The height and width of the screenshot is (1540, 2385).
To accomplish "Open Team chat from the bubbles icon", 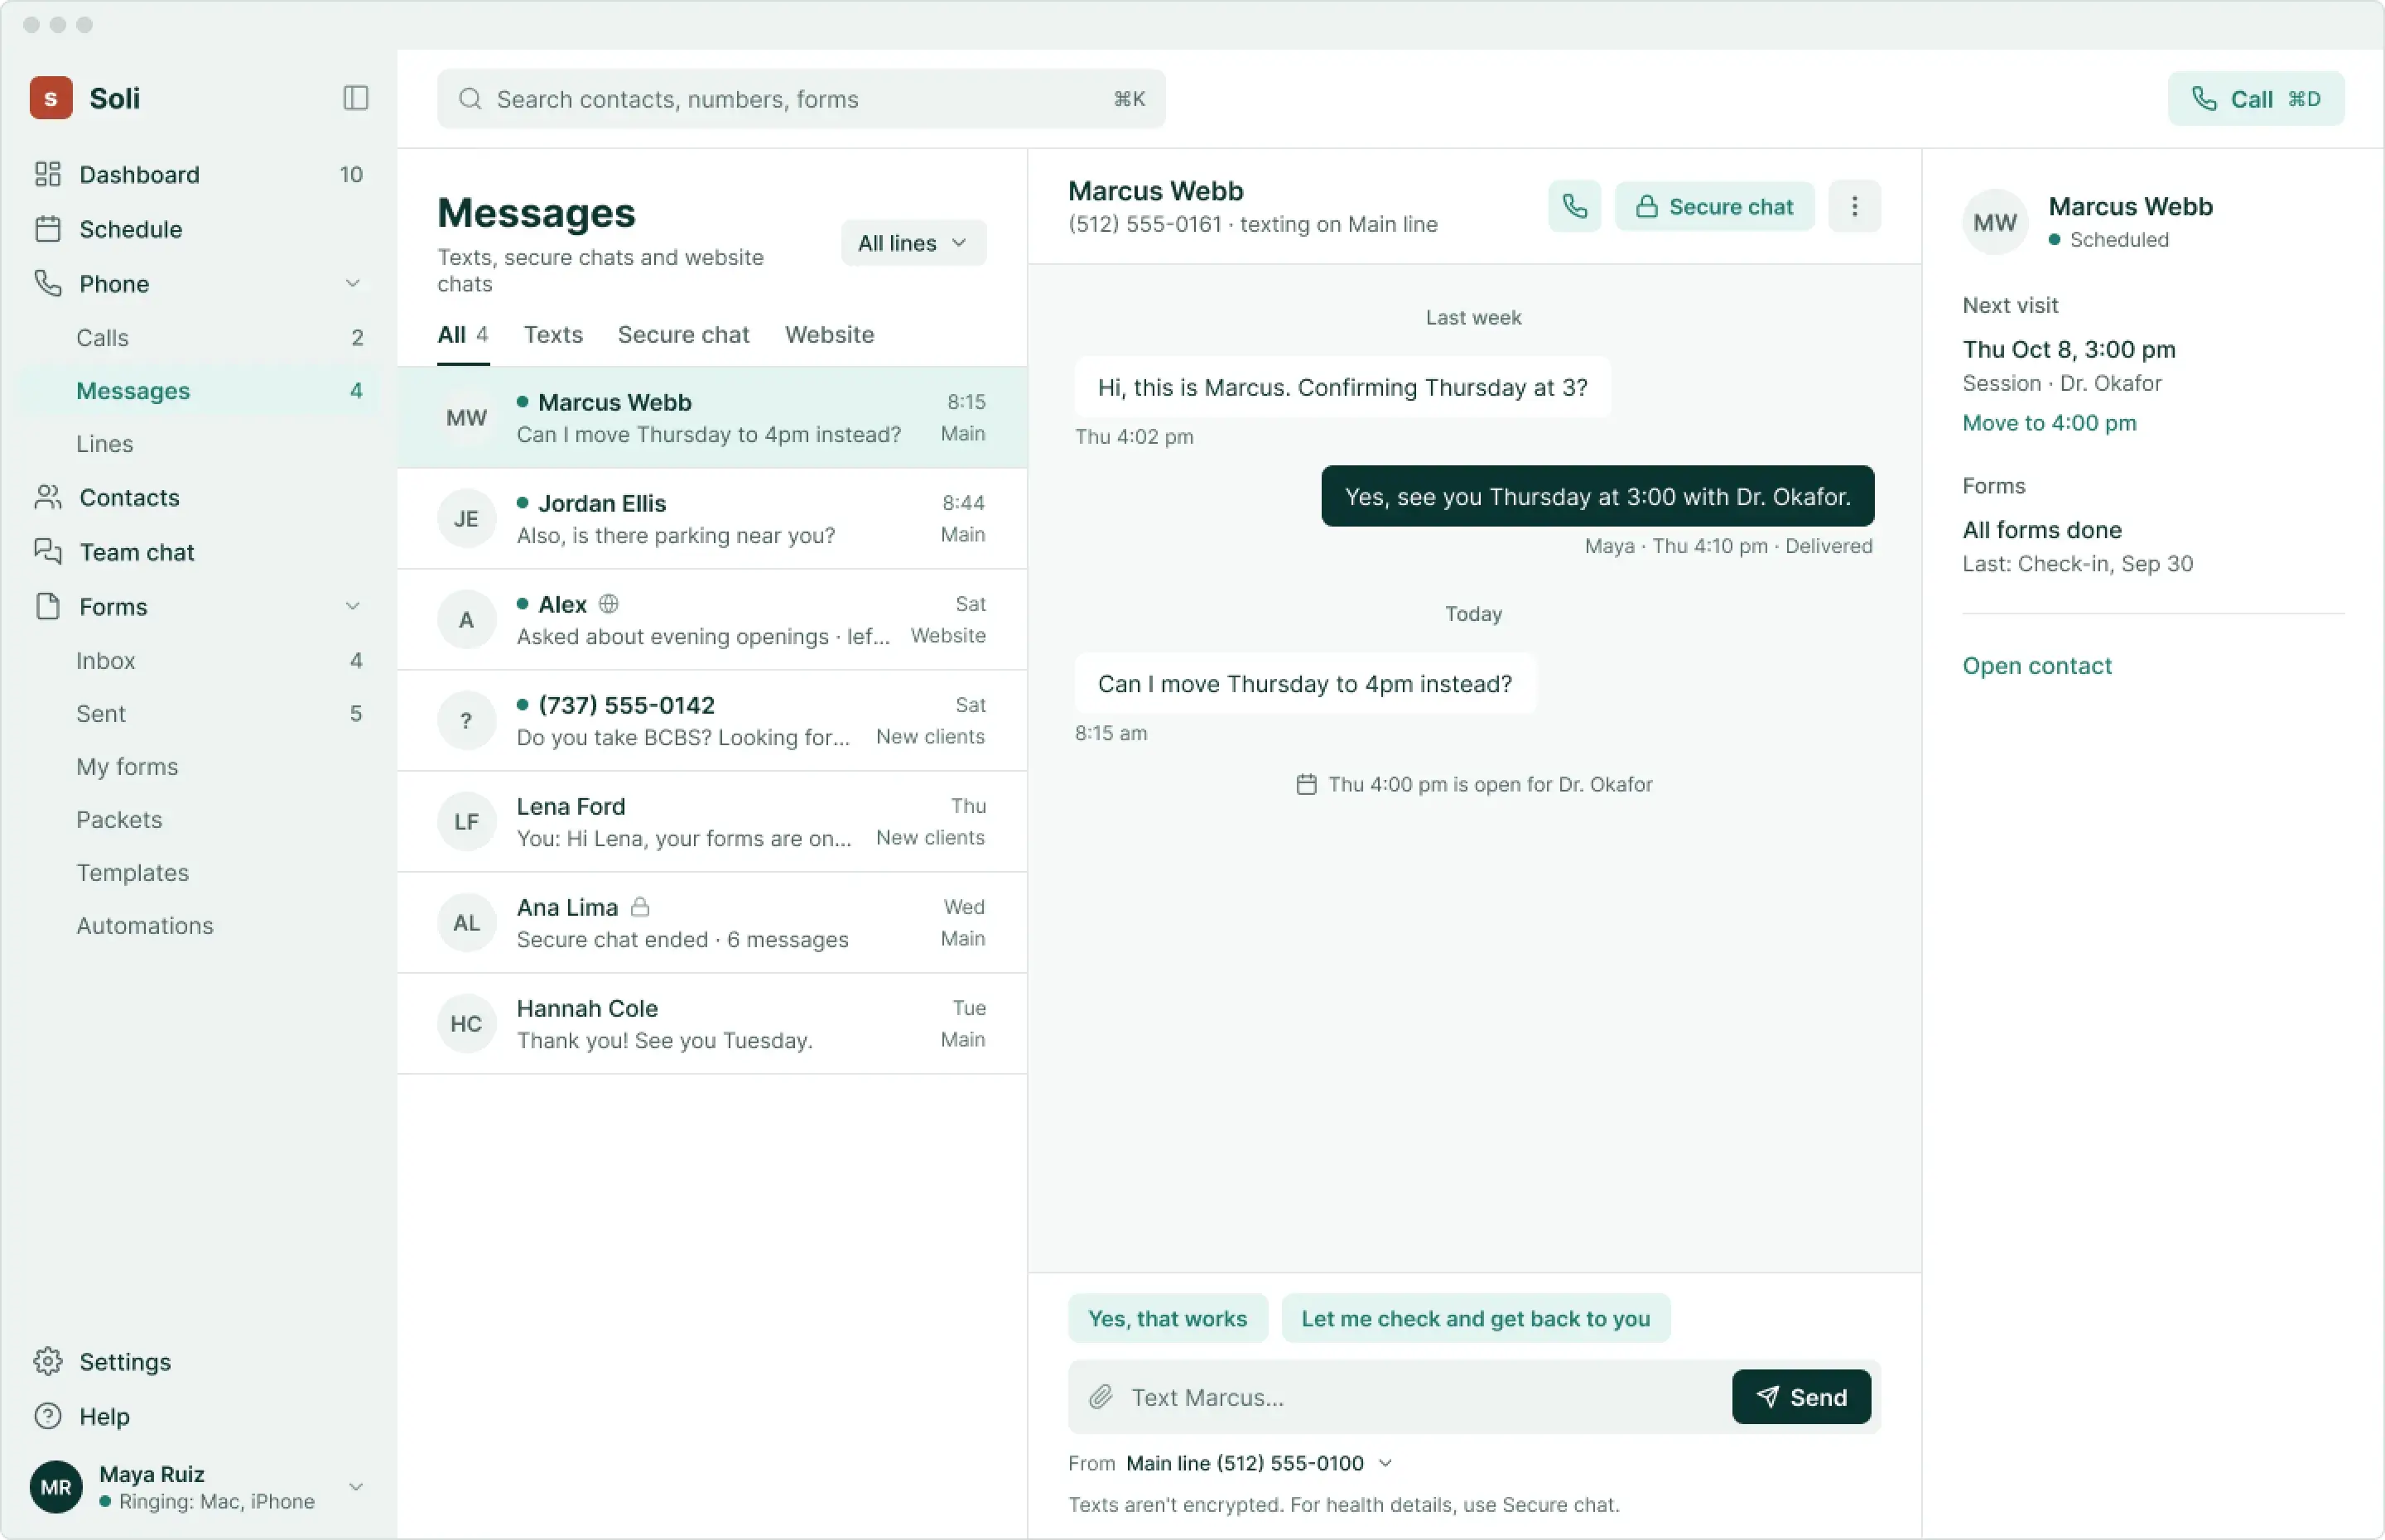I will point(48,551).
